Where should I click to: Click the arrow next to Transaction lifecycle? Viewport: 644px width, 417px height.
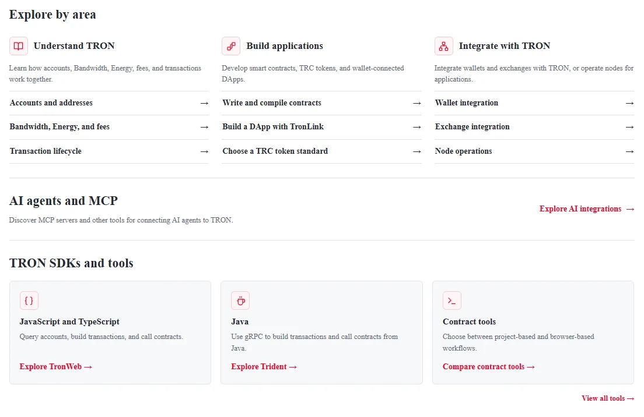pos(205,151)
